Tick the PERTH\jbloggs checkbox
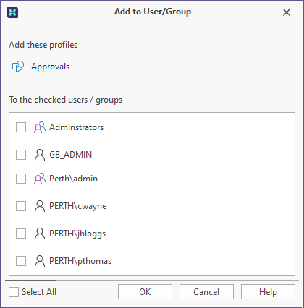This screenshot has height=308, width=304. click(x=21, y=234)
